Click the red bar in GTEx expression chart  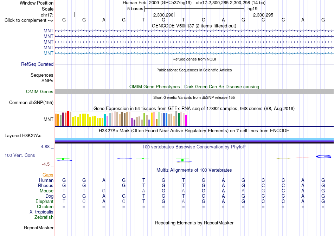click(68, 119)
